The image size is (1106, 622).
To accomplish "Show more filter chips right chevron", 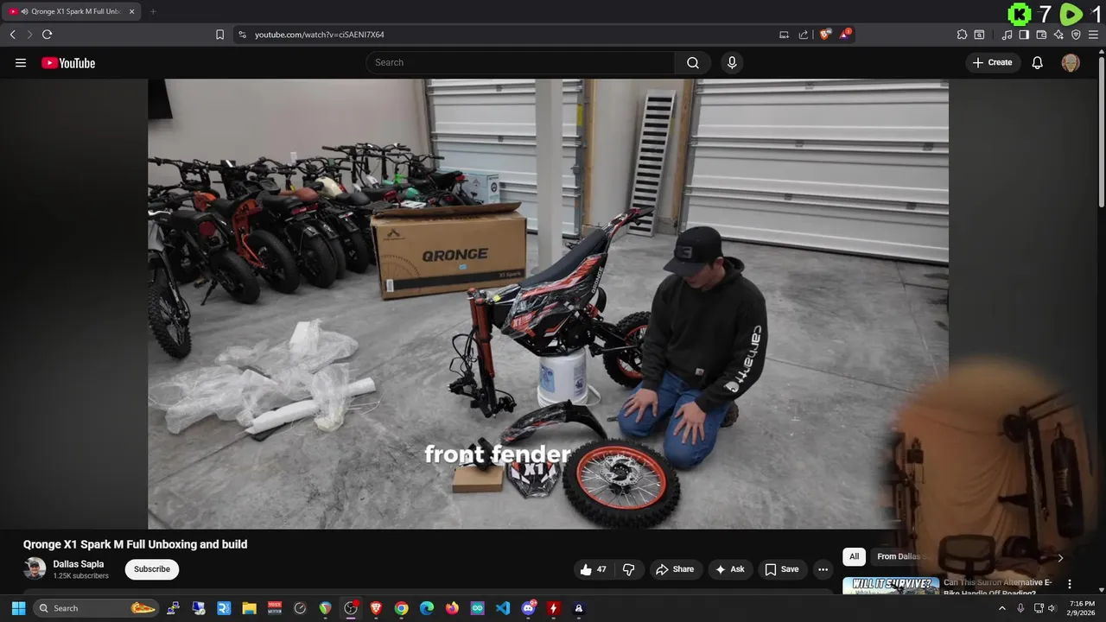I will pyautogui.click(x=1060, y=557).
